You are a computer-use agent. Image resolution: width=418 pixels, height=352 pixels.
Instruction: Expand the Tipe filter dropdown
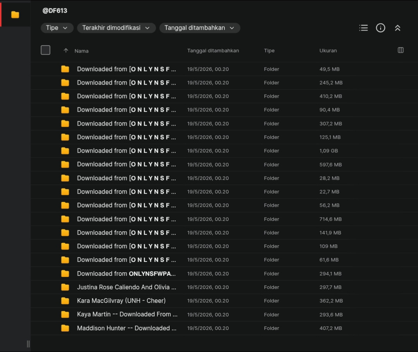click(x=57, y=28)
